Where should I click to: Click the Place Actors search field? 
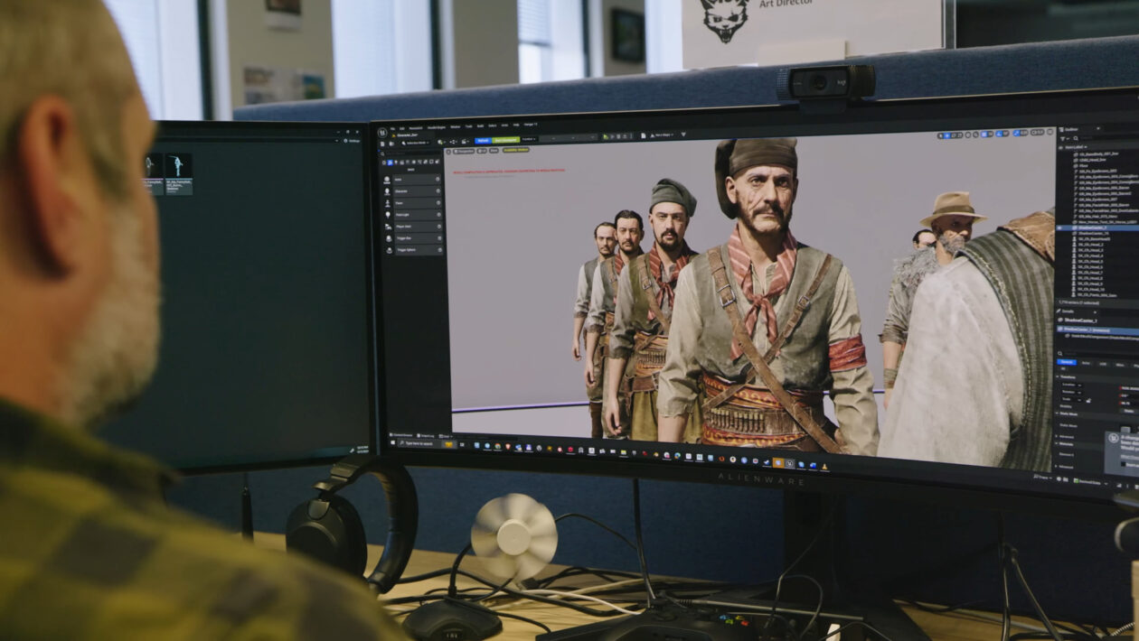click(x=411, y=153)
